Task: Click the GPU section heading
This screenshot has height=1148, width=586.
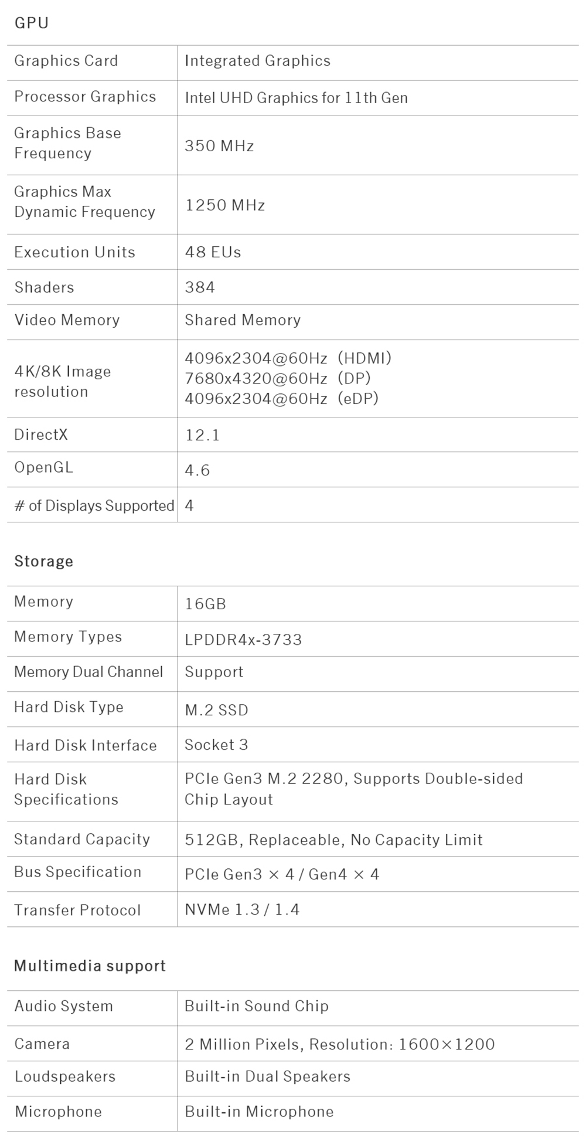Action: pyautogui.click(x=31, y=23)
